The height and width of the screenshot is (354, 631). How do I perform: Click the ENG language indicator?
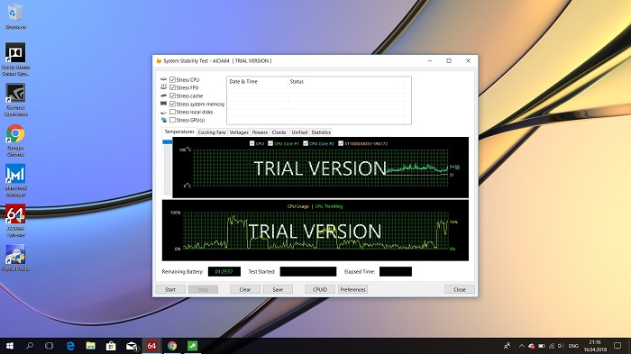[x=573, y=346]
